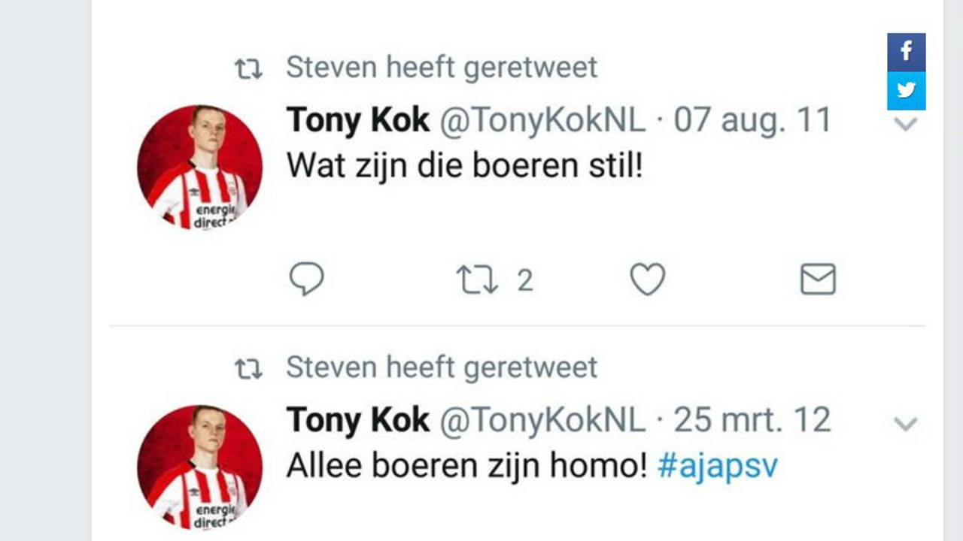Share via the Twitter bird icon
This screenshot has height=541, width=963.
[906, 91]
